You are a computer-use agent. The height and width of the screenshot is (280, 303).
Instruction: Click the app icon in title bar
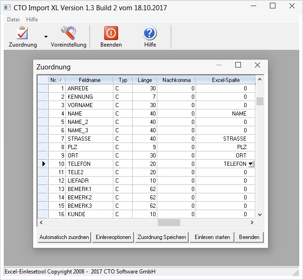[7, 7]
